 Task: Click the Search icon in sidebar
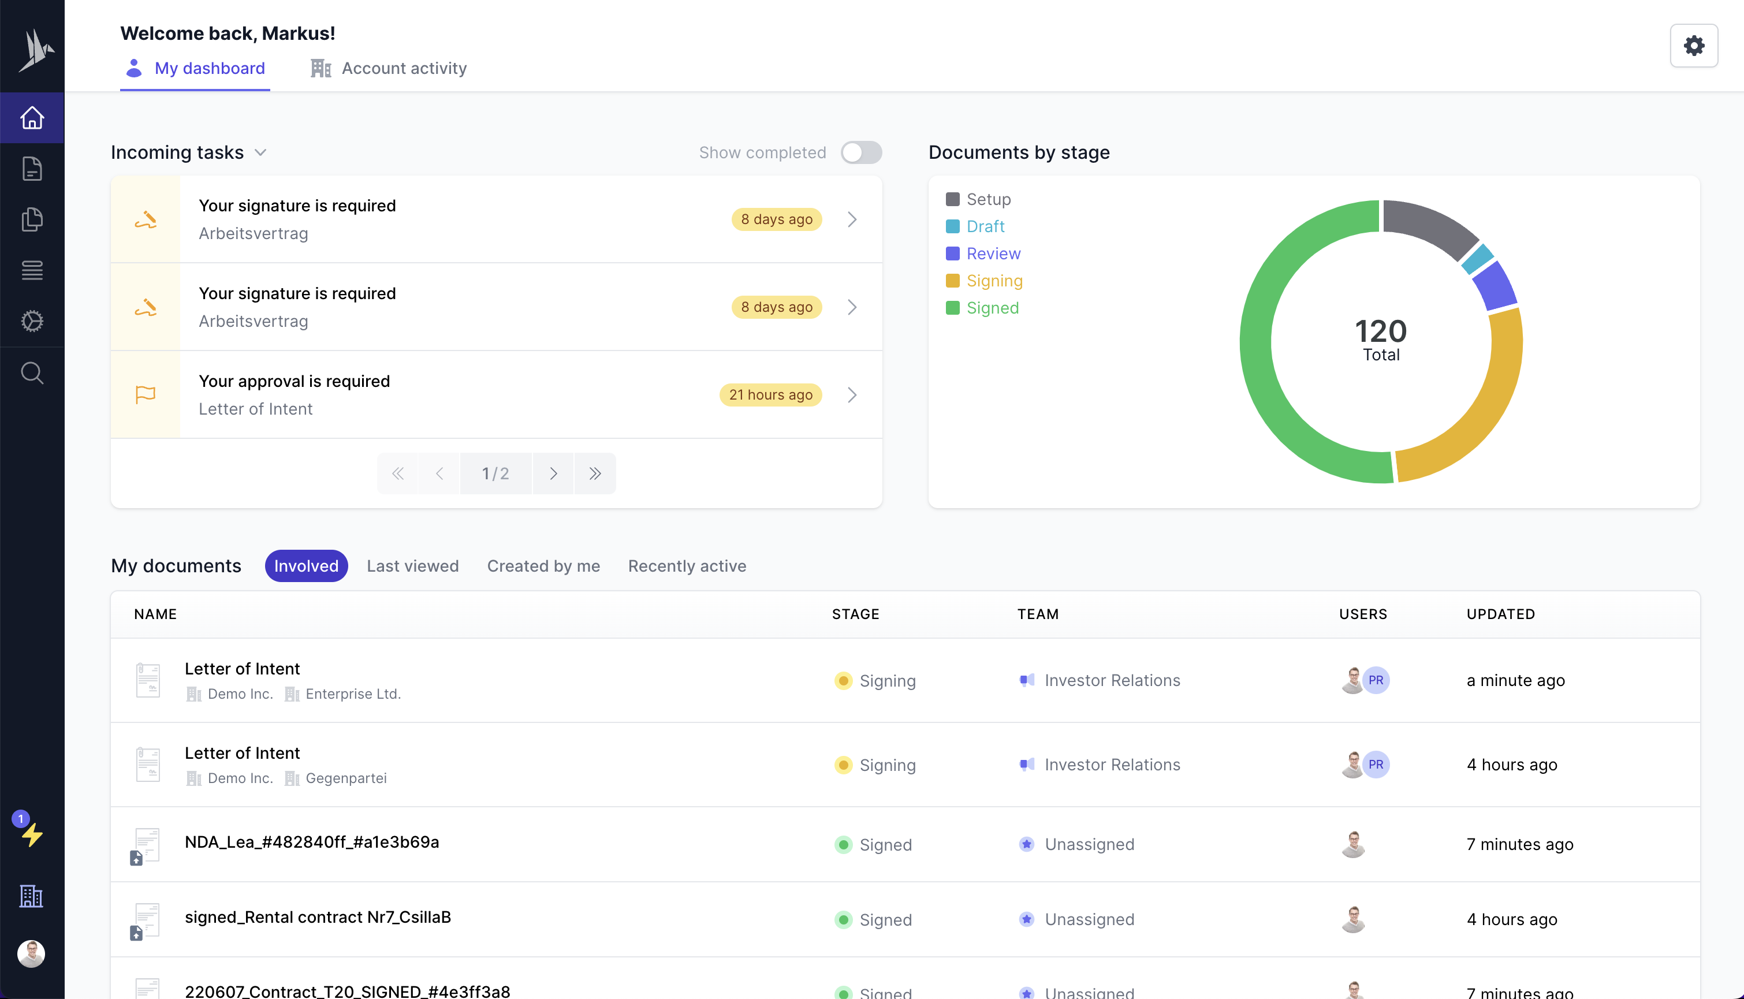(x=32, y=372)
